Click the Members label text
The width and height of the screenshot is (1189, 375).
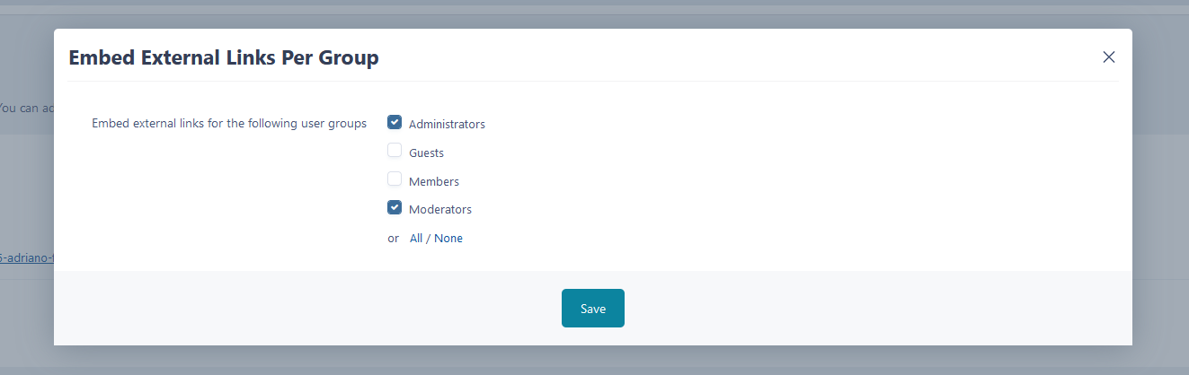433,182
